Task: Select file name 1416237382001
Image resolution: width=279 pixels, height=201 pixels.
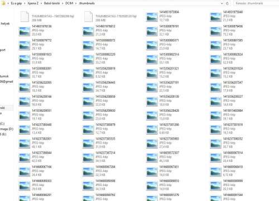Action: (42, 138)
